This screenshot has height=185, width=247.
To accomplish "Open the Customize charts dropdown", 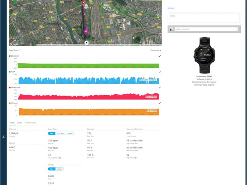I will pos(156,50).
